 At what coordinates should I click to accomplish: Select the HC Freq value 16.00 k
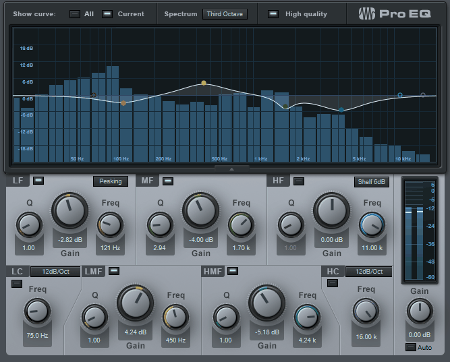(x=366, y=337)
